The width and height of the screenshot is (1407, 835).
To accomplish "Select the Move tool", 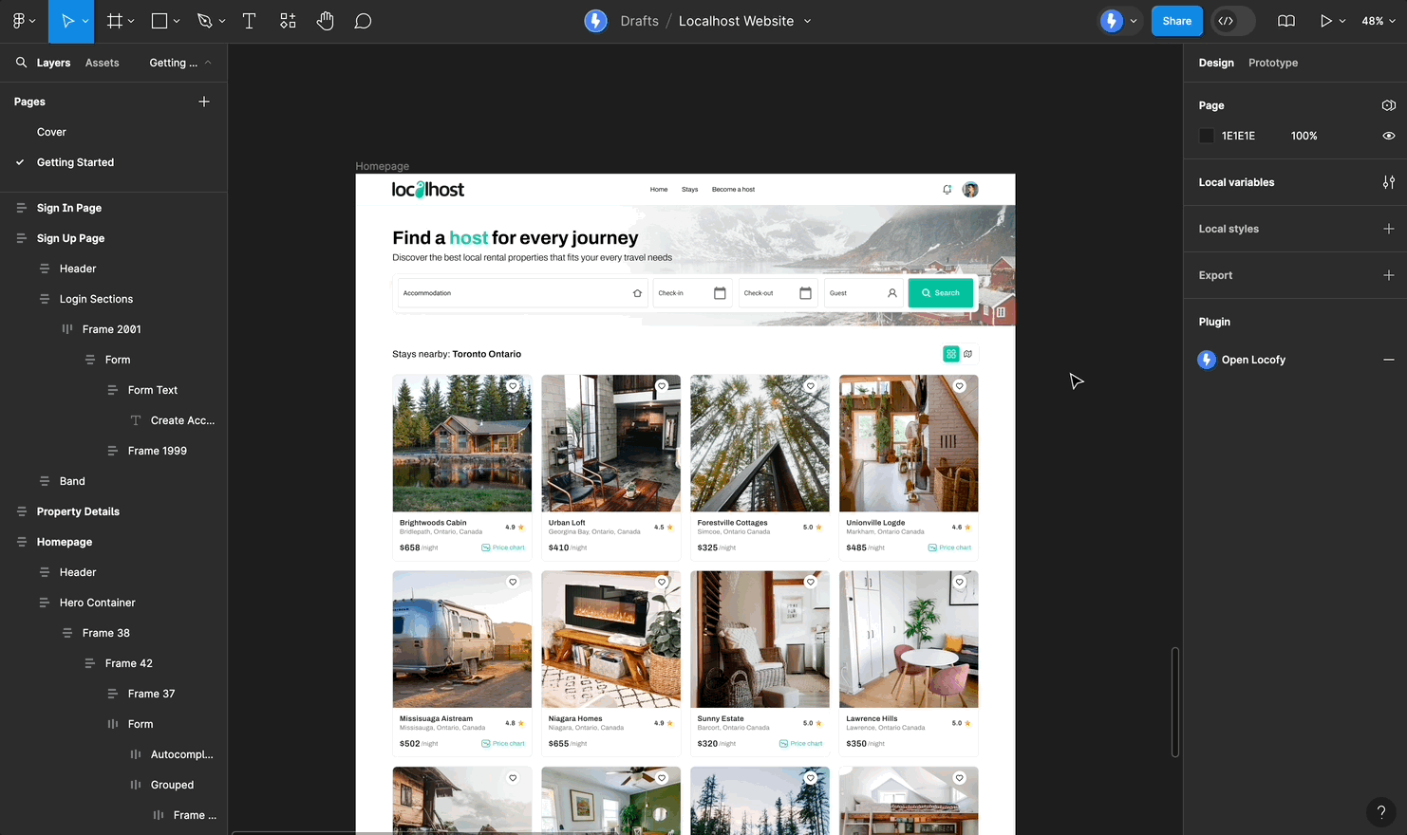I will click(67, 21).
